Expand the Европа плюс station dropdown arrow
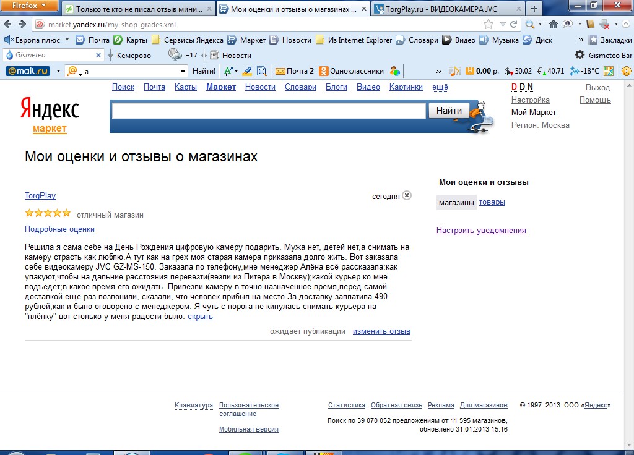634x455 pixels. [x=67, y=40]
